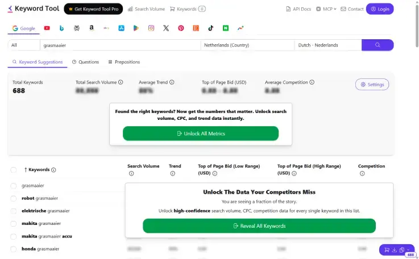Select the trends platform icon
Screen dimensions: 419x259
(x=240, y=28)
